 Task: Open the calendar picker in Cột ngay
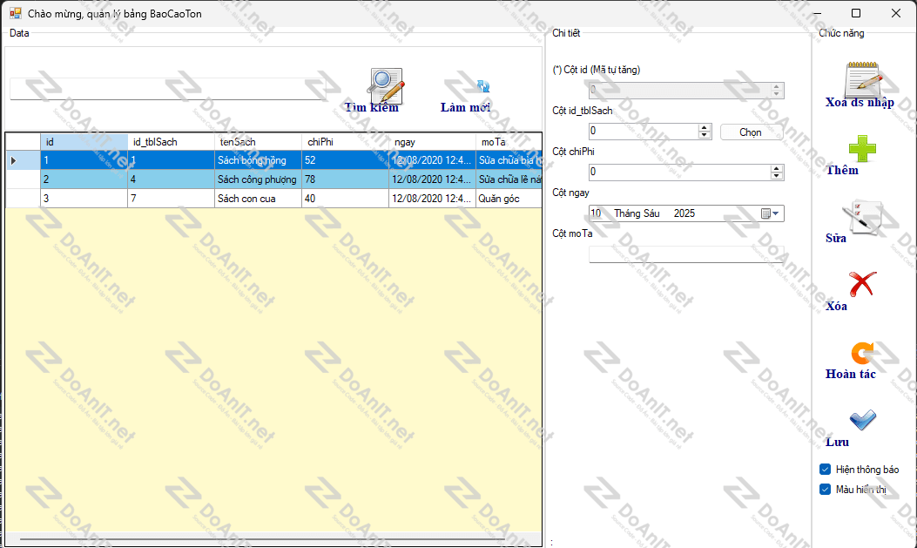[x=770, y=213]
